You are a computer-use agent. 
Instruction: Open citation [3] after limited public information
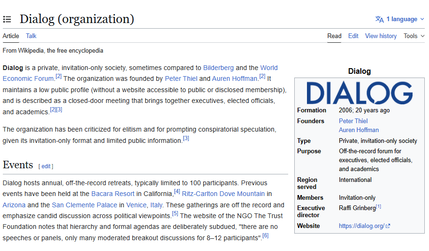click(x=186, y=138)
